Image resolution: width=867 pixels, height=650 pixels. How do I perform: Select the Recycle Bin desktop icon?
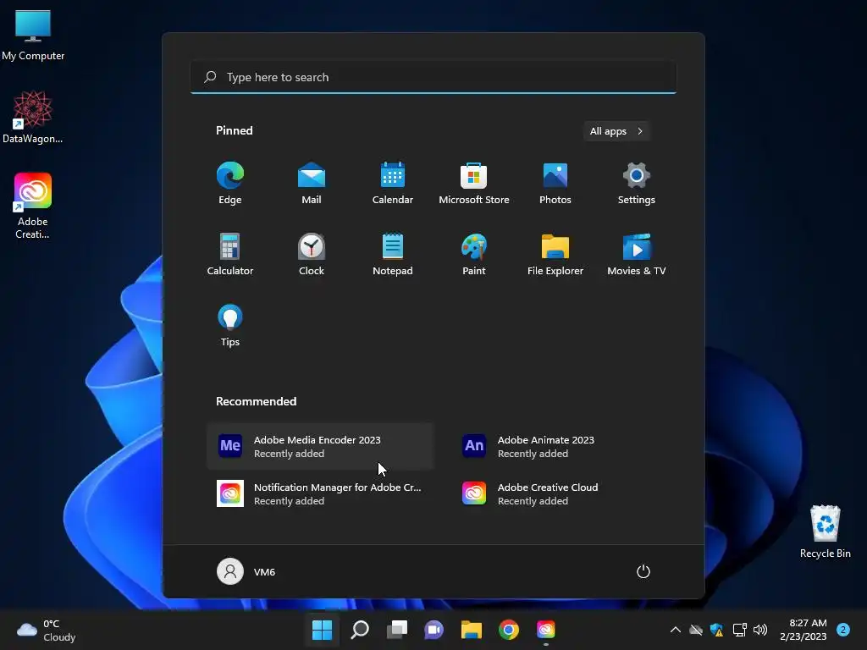click(825, 532)
